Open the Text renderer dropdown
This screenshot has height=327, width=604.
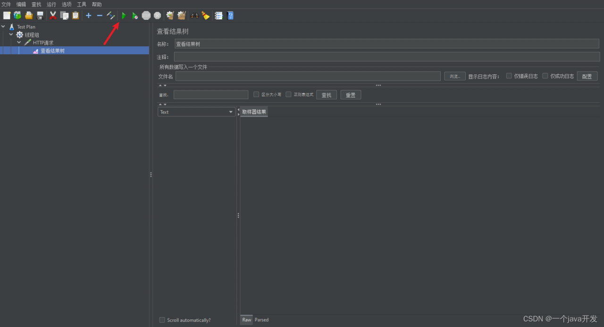click(x=196, y=112)
